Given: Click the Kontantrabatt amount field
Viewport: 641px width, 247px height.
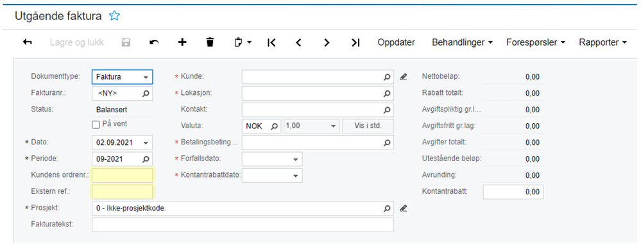Looking at the screenshot, I should (x=513, y=191).
